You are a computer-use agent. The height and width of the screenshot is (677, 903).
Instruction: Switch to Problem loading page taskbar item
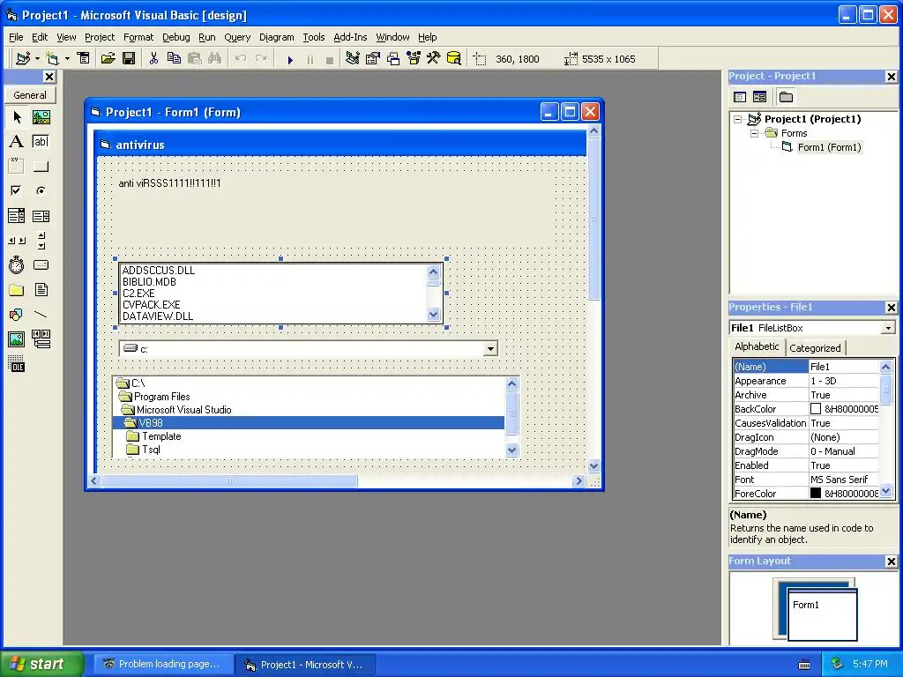[x=162, y=665]
